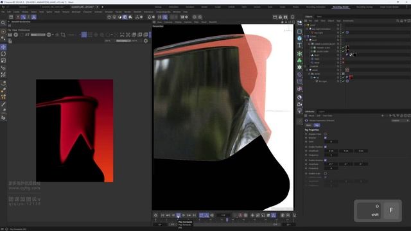Switch to Layers tab beside Attributes

coord(321,112)
